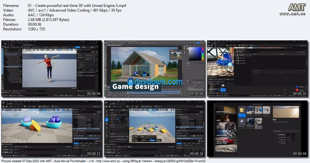Viewport: 310px width, 163px height.
Task: Click the blue Count slider in the 00:00:16 frame
Action: [121, 119]
